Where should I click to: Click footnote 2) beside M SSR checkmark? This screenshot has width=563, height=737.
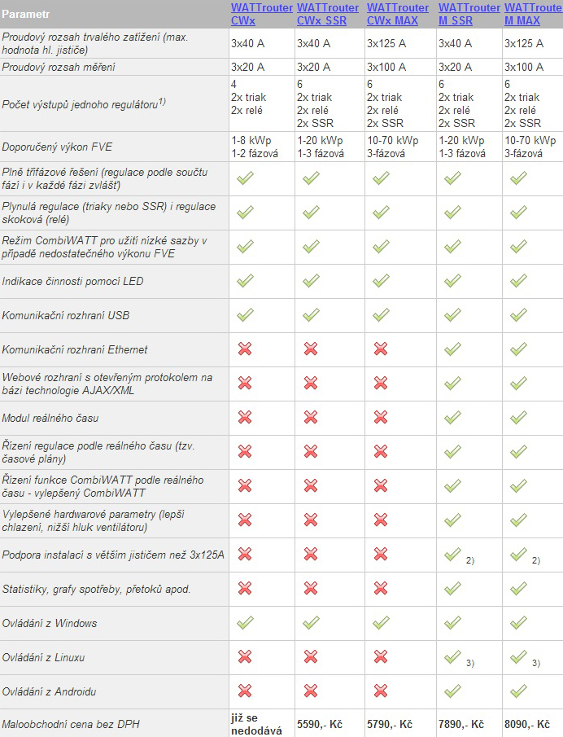click(470, 560)
